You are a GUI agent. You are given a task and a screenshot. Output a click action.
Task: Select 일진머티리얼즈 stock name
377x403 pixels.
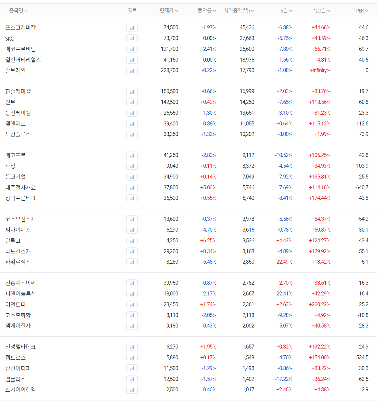[23, 60]
